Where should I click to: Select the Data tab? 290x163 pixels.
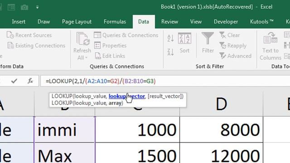coord(144,22)
